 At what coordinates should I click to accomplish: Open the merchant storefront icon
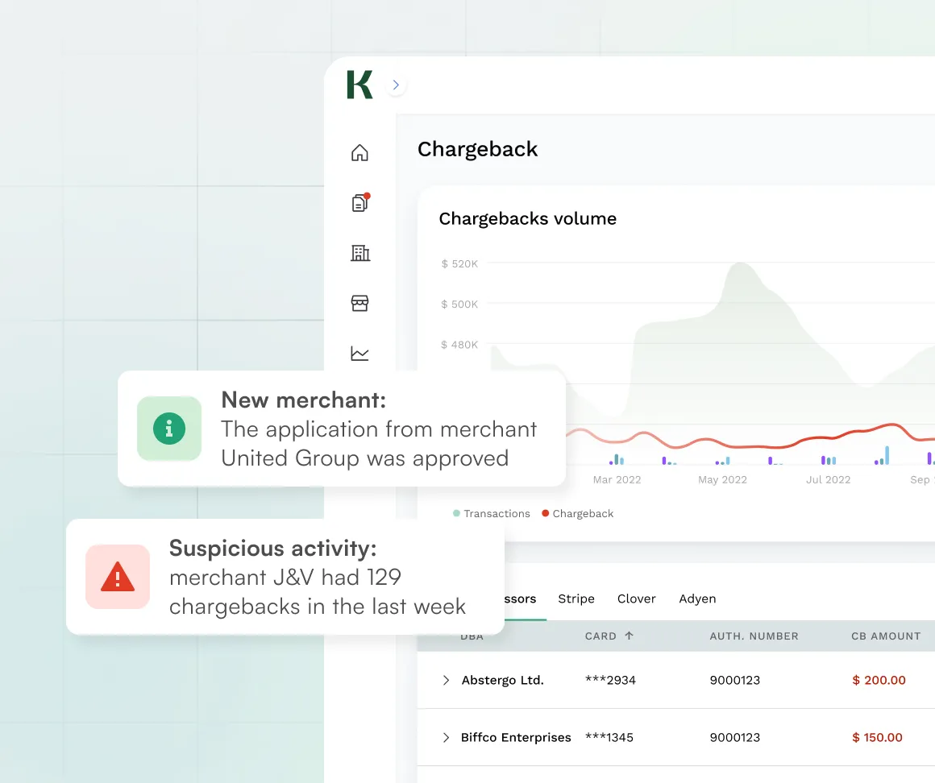pos(359,303)
